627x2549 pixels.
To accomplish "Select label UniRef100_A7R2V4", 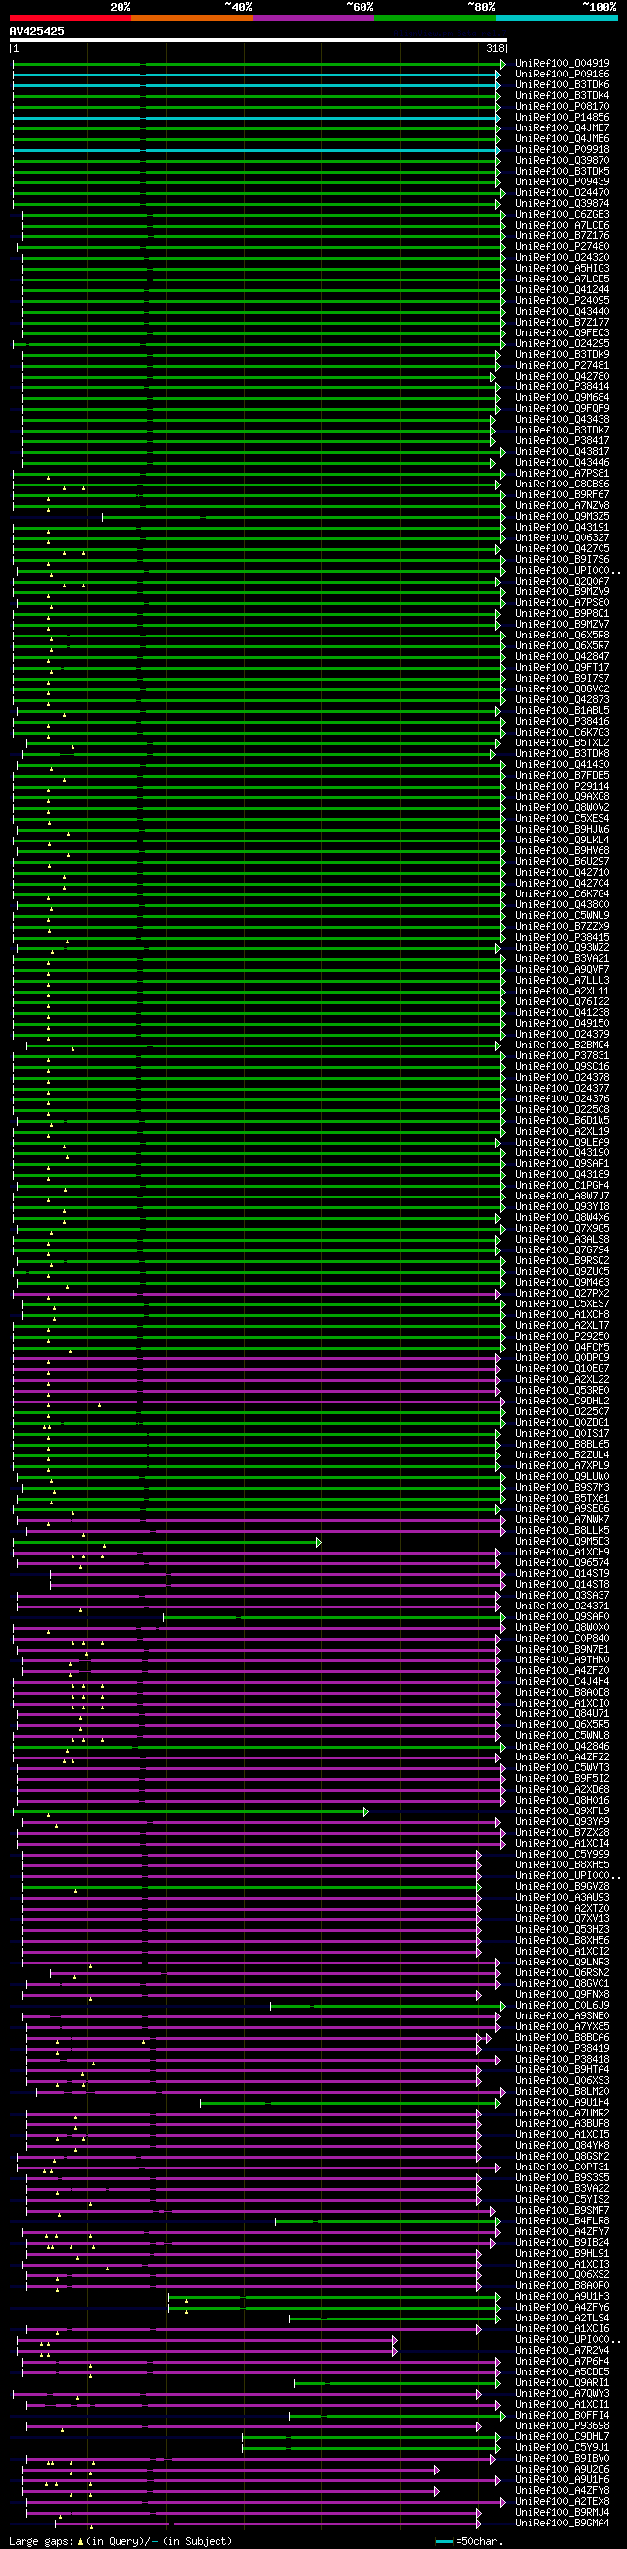I will pyautogui.click(x=561, y=2351).
